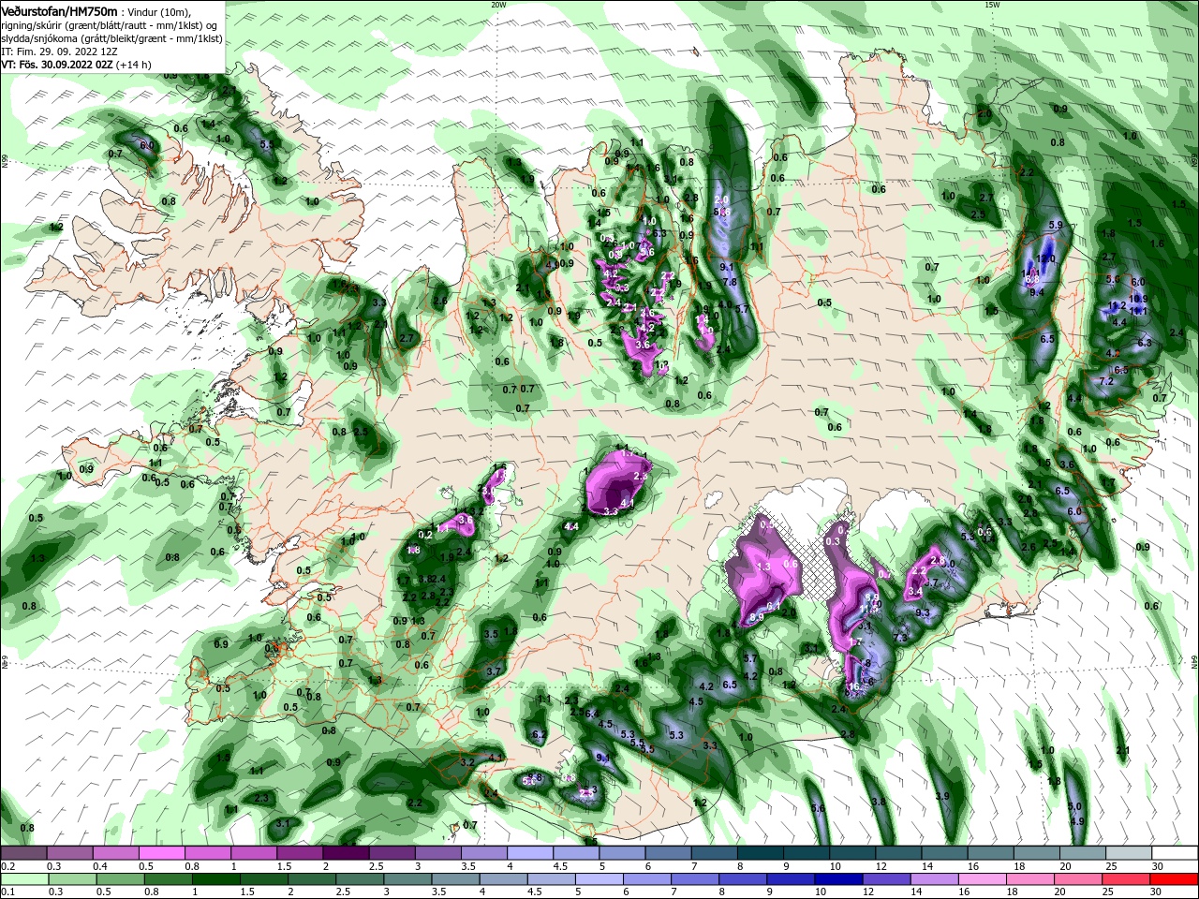
Task: Pick the periwinkle swatch between 5 and 6 in the rain legend
Action: tap(599, 879)
